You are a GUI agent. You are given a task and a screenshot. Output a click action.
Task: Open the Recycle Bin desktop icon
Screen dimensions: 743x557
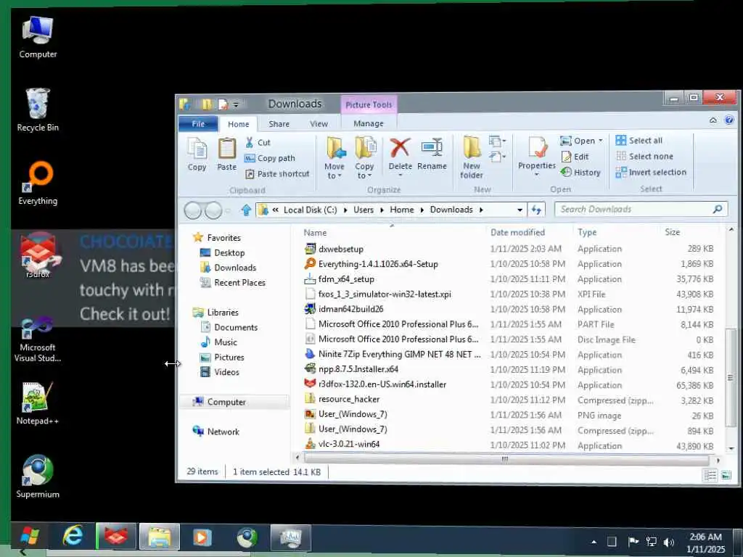[38, 110]
